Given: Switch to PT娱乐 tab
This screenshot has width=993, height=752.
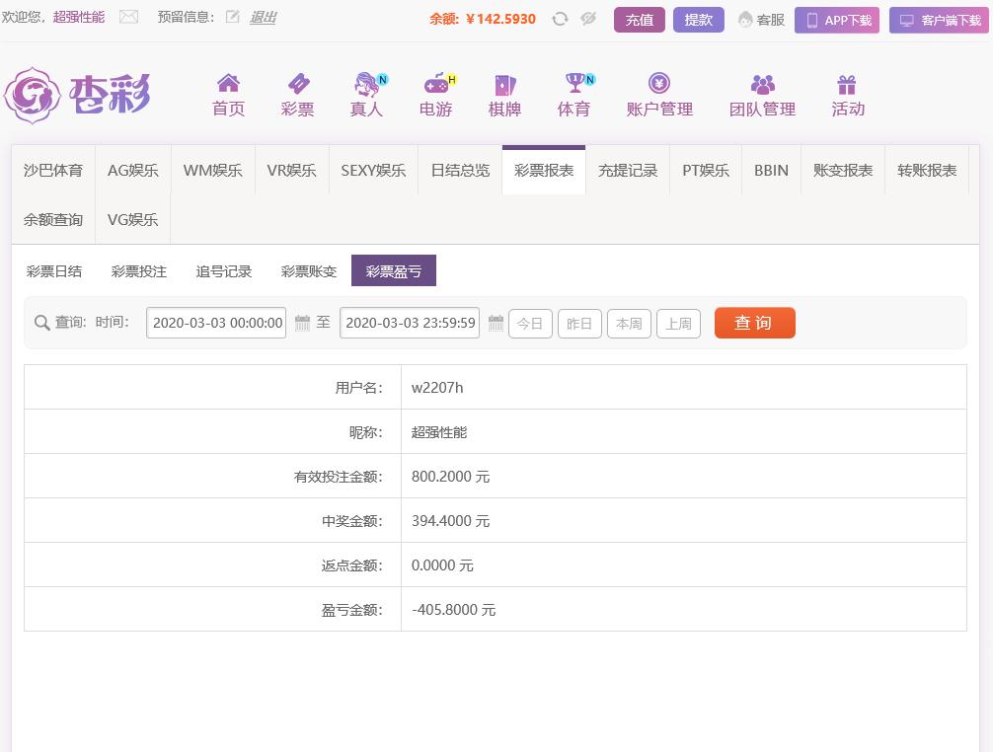Looking at the screenshot, I should click(x=706, y=171).
